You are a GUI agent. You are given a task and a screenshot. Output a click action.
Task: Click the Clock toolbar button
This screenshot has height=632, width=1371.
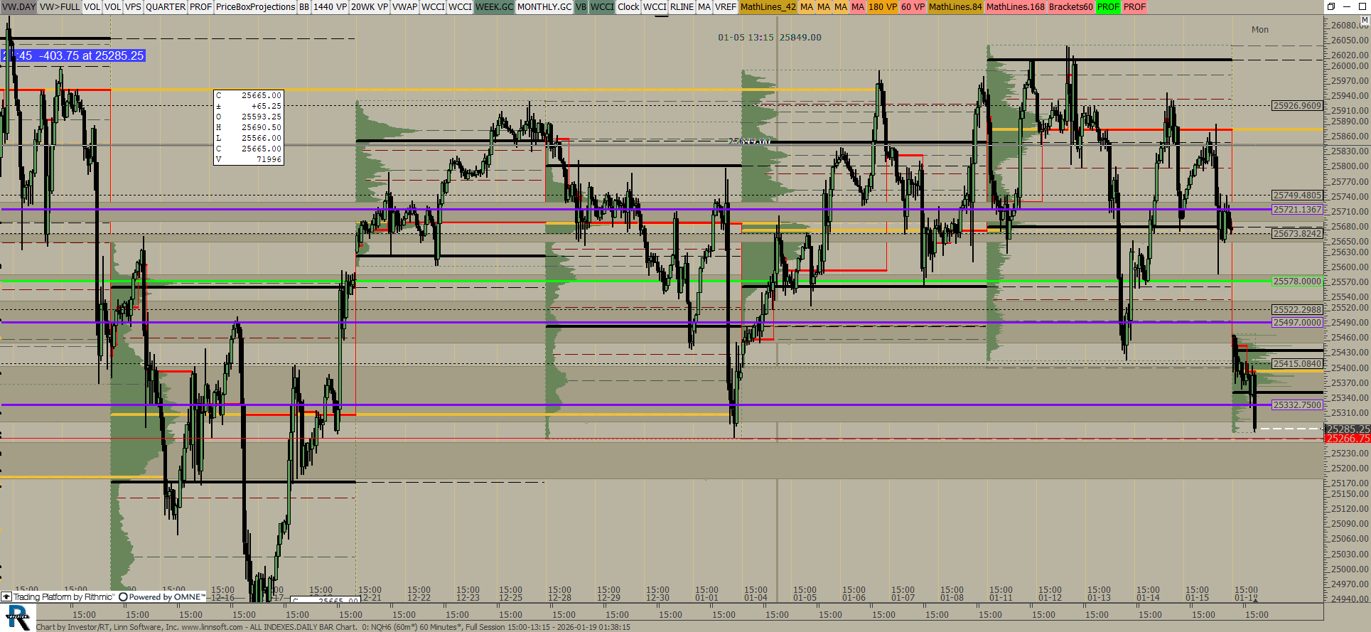[628, 7]
